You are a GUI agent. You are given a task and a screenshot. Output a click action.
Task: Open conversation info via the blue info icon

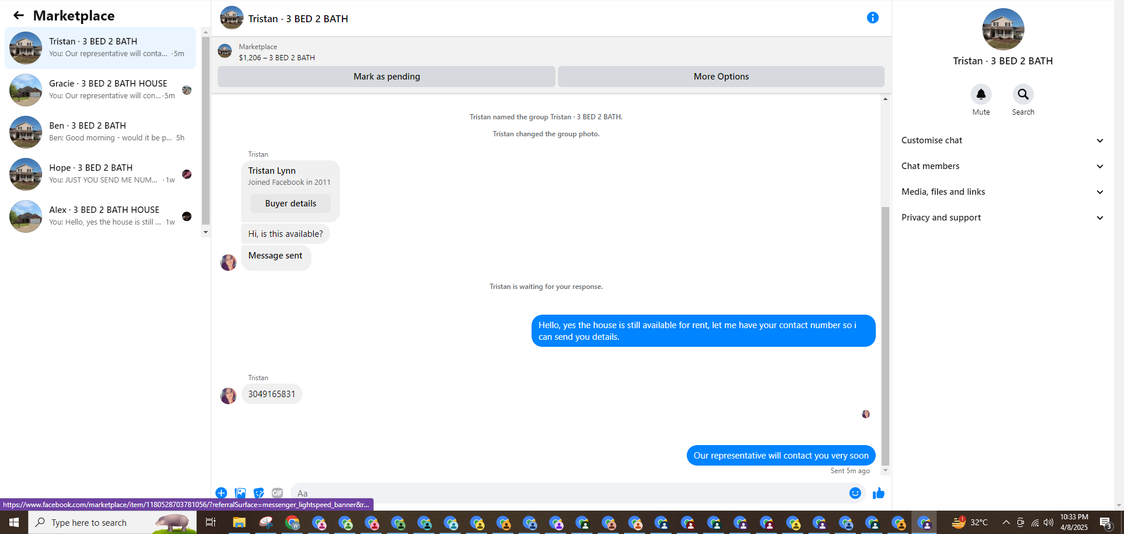click(x=872, y=18)
